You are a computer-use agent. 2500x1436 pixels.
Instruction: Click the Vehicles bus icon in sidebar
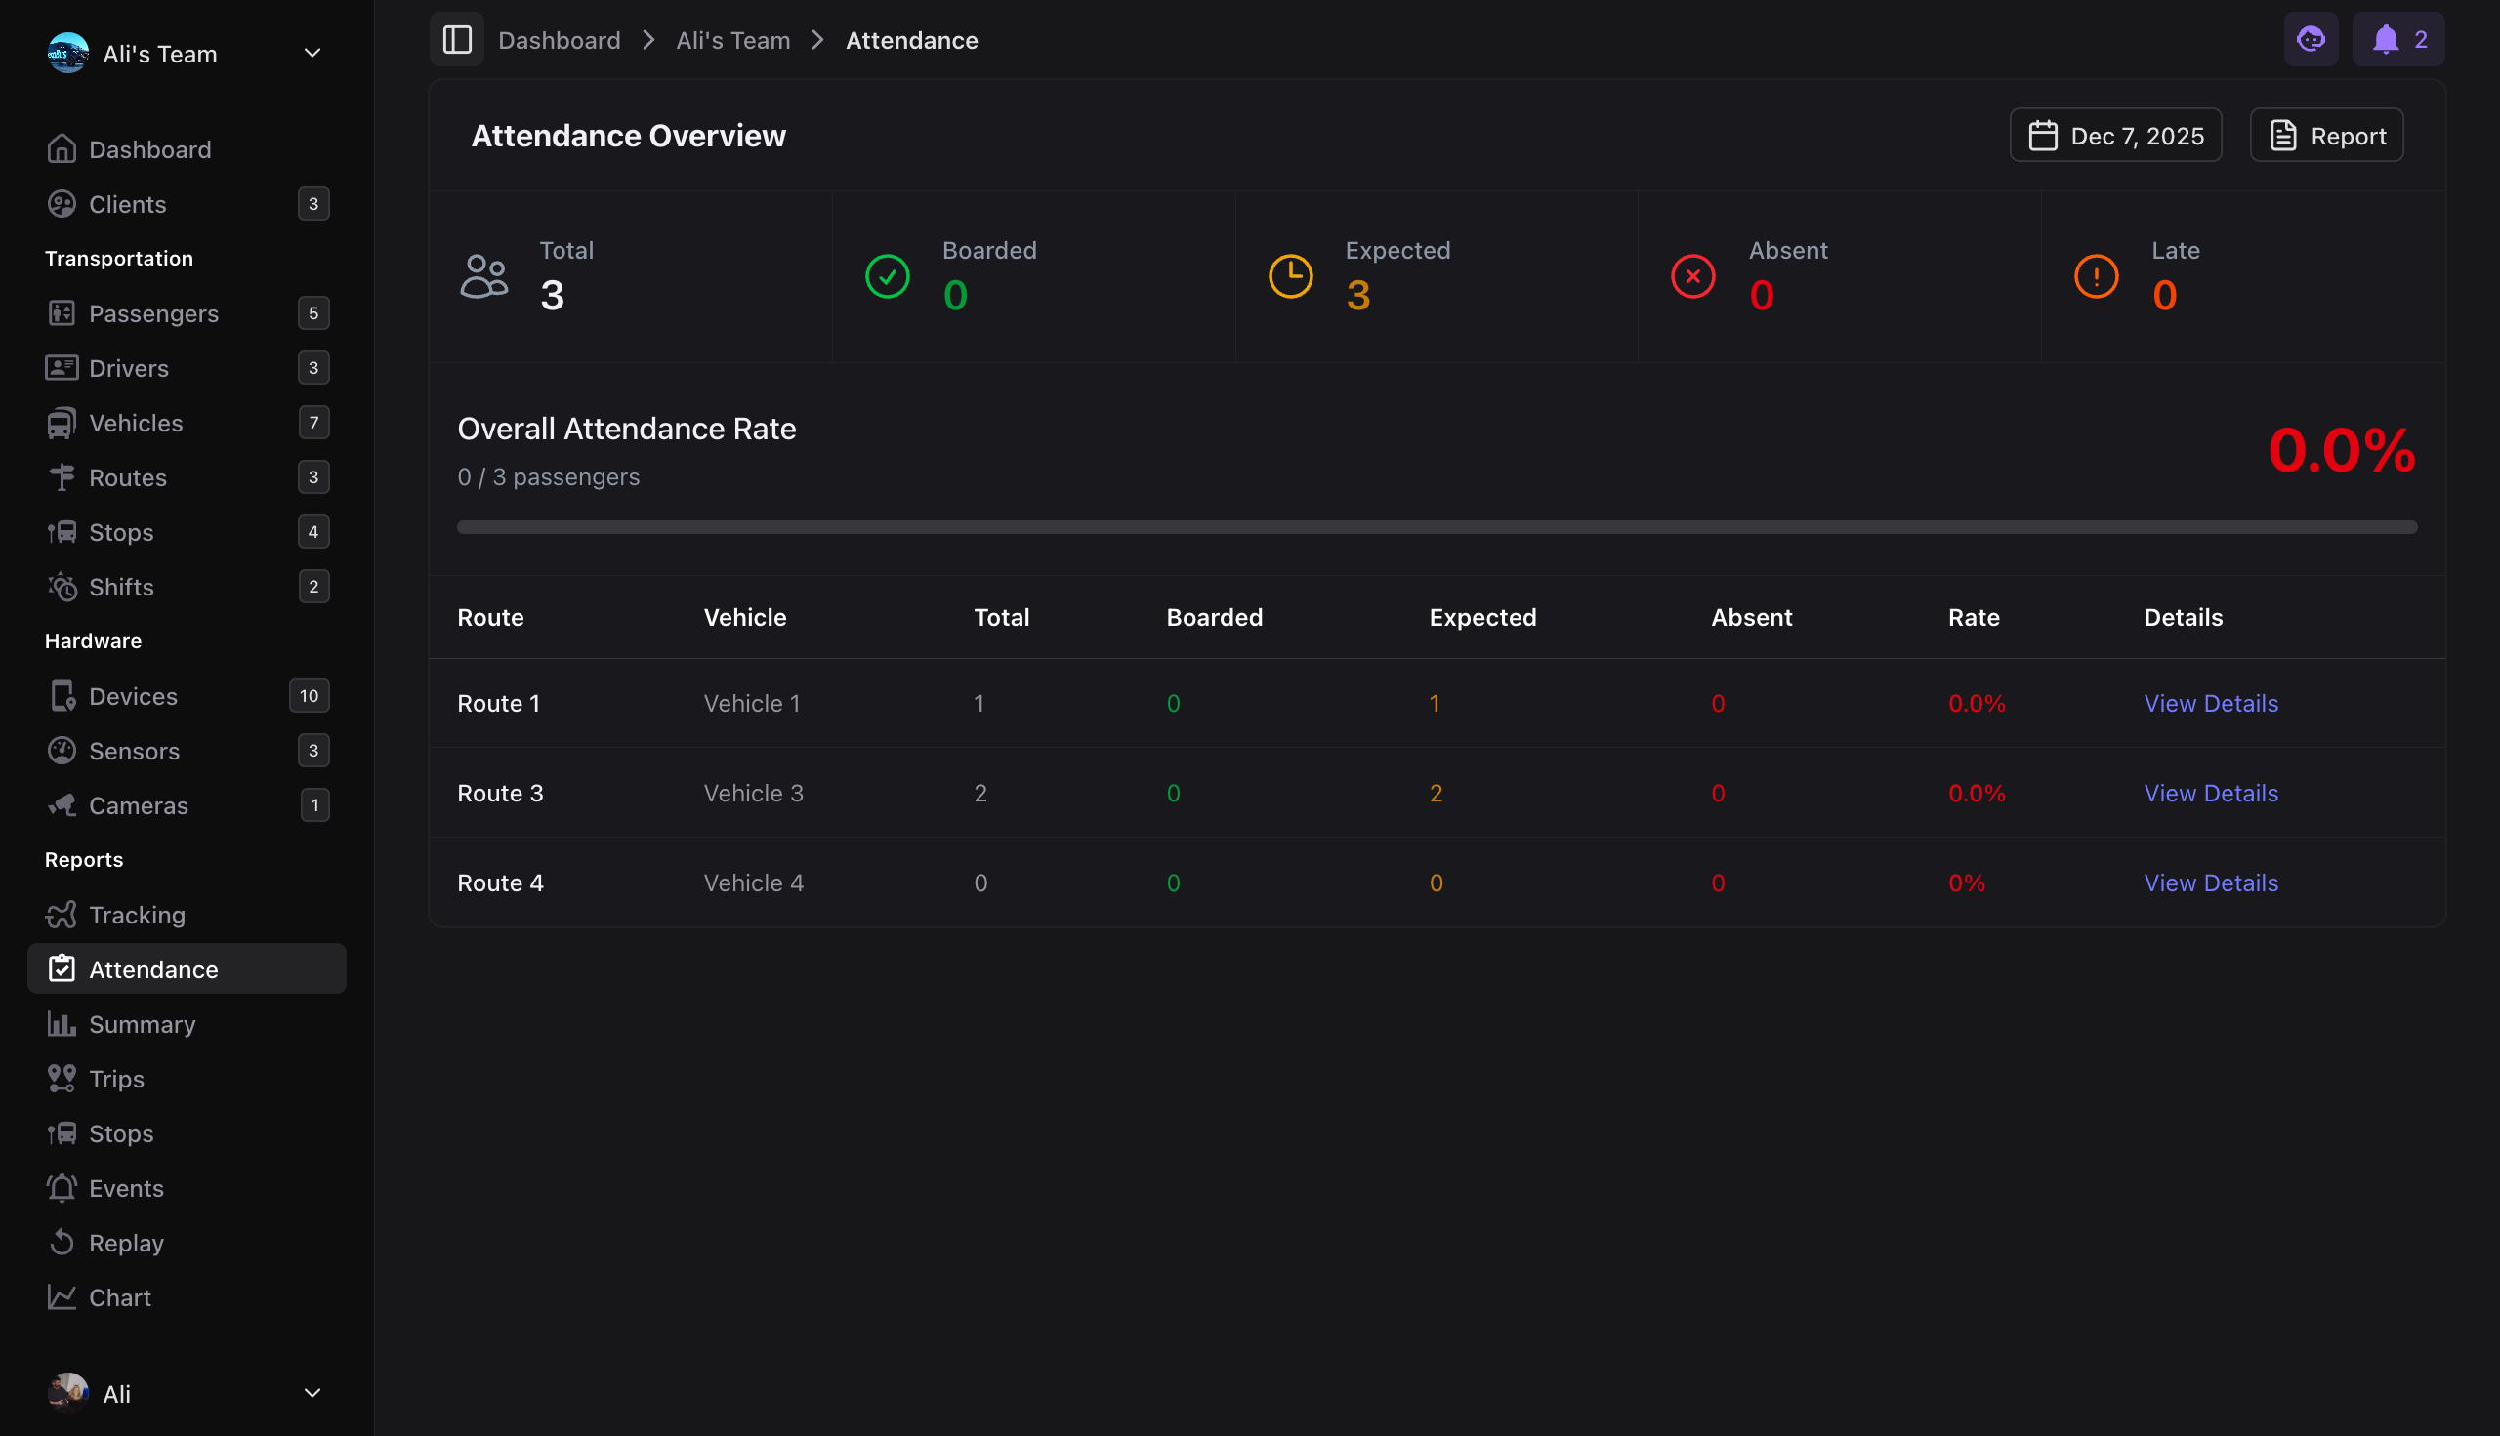pos(62,423)
